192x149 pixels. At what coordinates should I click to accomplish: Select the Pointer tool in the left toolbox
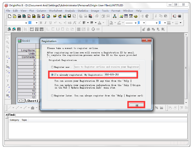point(8,37)
